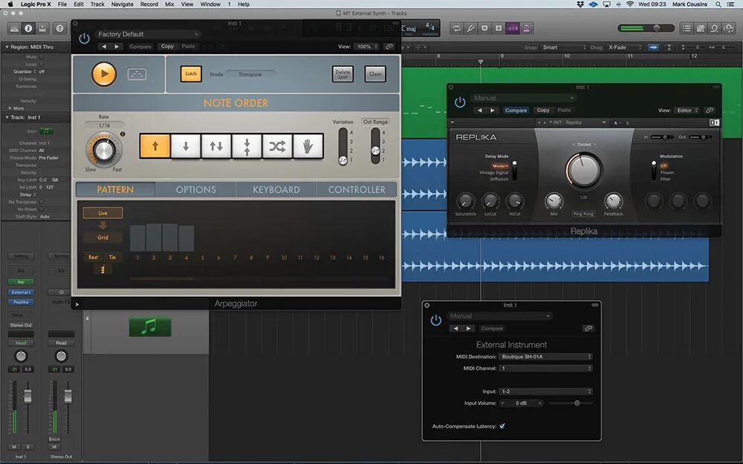Screen dimensions: 743x464
Task: Switch to the Options tab
Action: pos(195,189)
